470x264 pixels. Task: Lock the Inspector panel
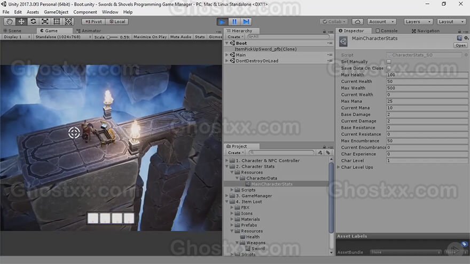click(x=459, y=31)
